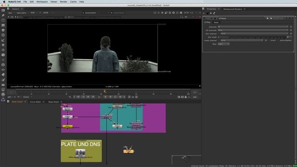Image resolution: width=297 pixels, height=167 pixels.
Task: Close the STMap4 properties panel
Action: point(292,19)
